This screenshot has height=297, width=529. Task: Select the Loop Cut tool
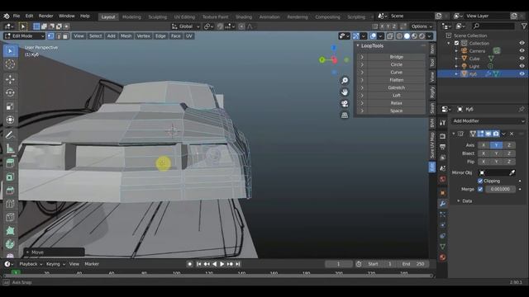(x=10, y=204)
